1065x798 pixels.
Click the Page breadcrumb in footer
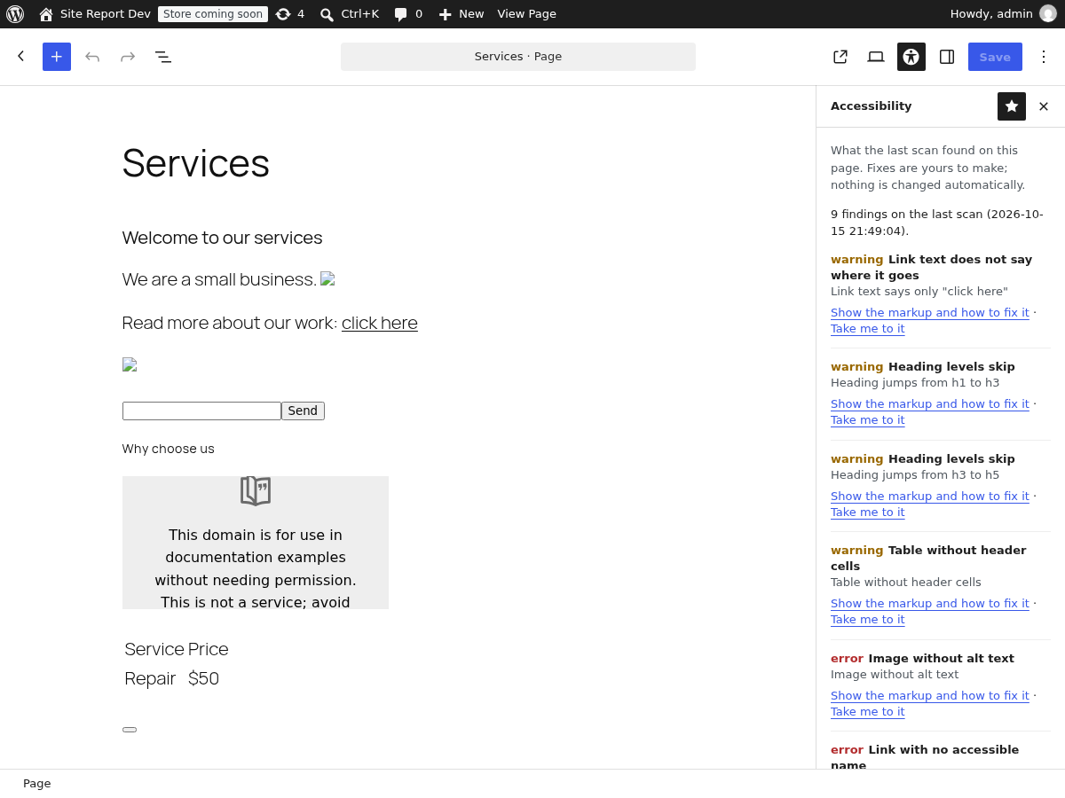[x=37, y=784]
